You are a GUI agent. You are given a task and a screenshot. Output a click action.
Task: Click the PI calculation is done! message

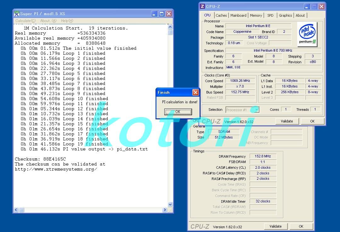pyautogui.click(x=180, y=102)
